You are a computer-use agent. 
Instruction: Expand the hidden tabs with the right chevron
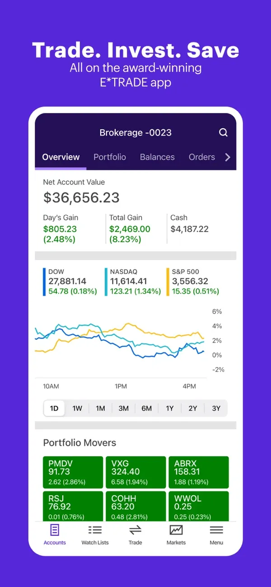(x=228, y=157)
